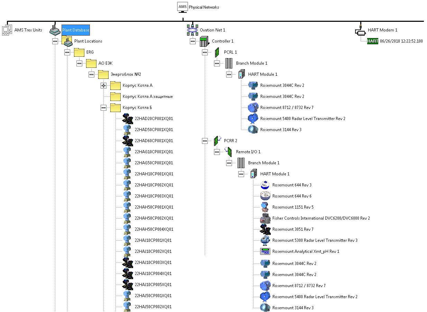Select the Корпус Котла А защитные folder icon

(115, 97)
